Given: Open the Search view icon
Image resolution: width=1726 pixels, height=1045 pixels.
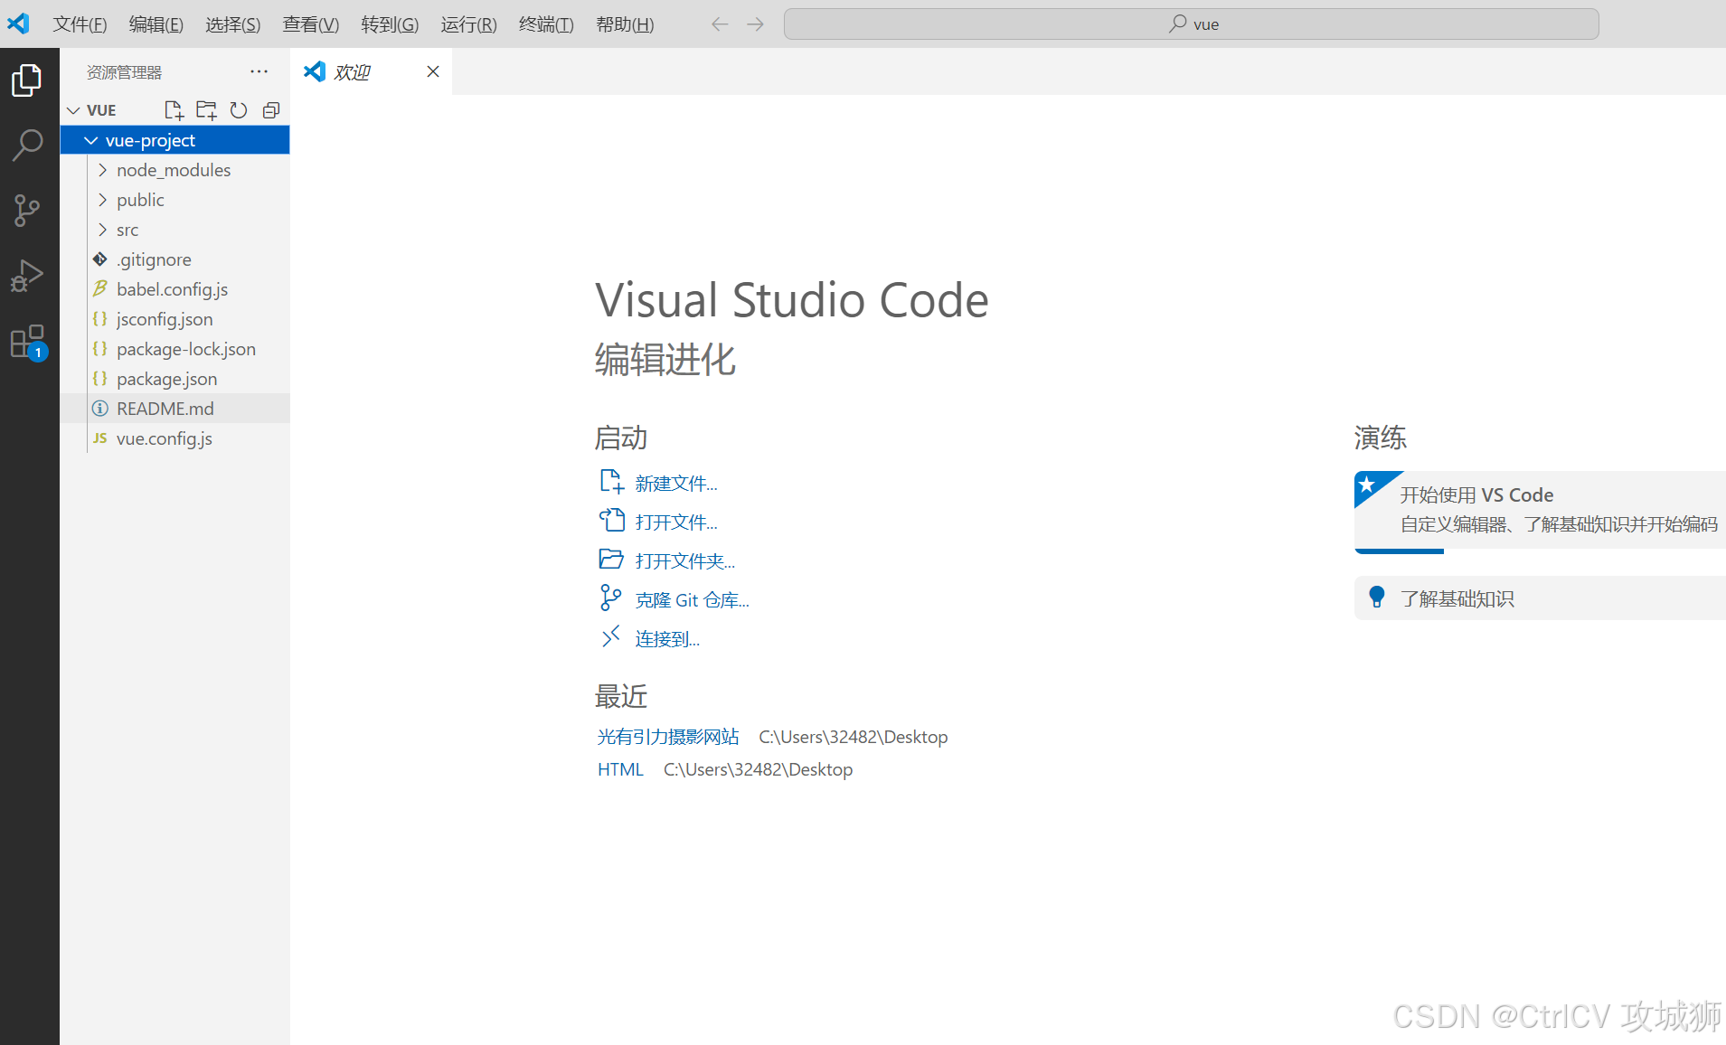Looking at the screenshot, I should pos(27,145).
